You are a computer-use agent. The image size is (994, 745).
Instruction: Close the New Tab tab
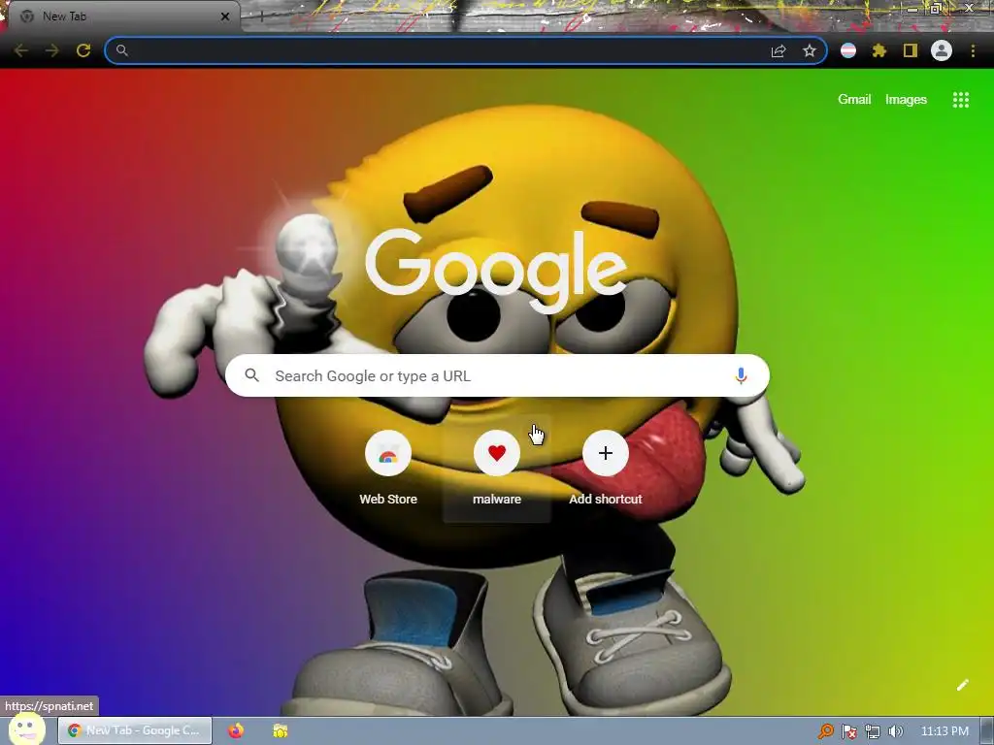[x=225, y=16]
